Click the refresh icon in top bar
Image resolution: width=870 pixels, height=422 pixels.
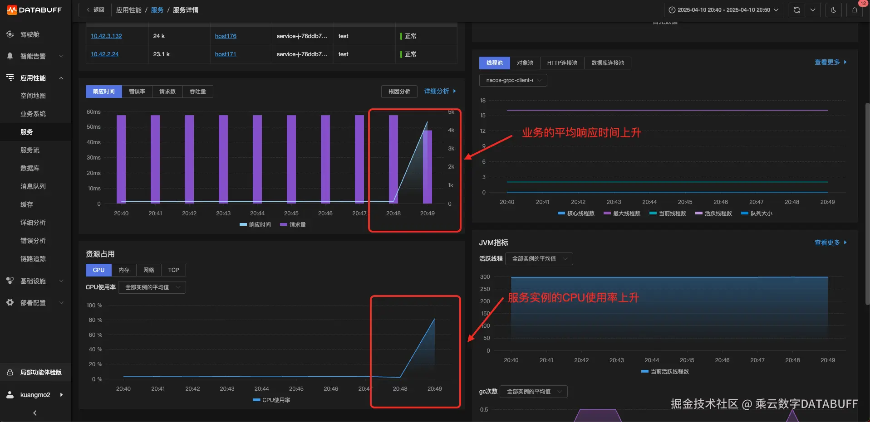coord(796,10)
